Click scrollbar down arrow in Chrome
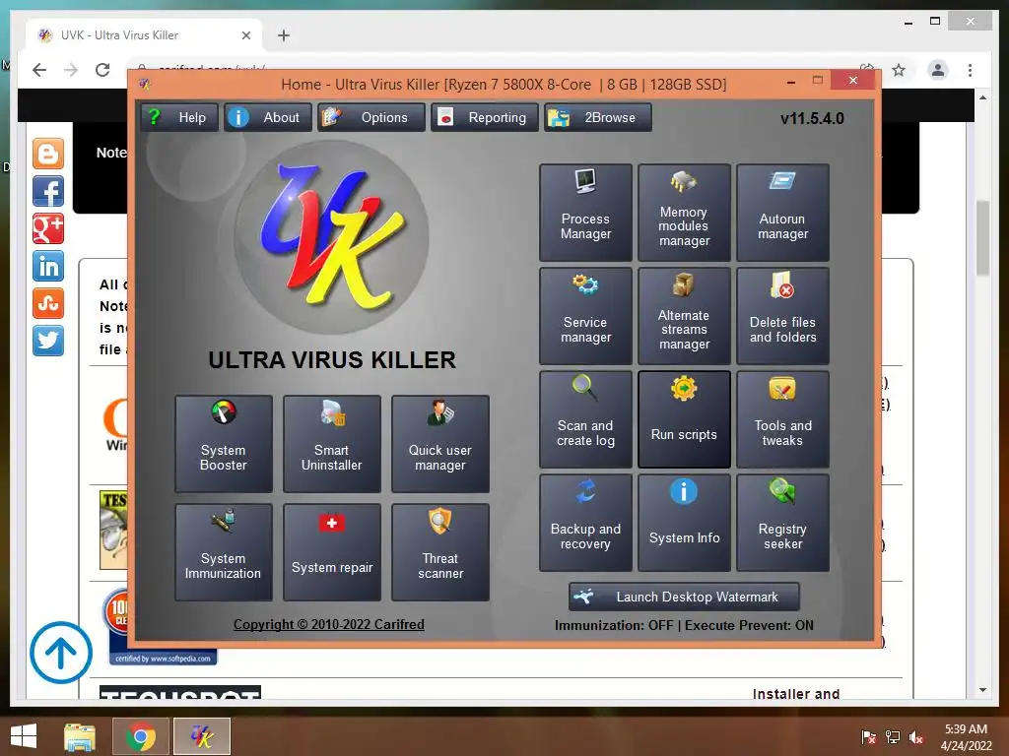 click(x=982, y=690)
